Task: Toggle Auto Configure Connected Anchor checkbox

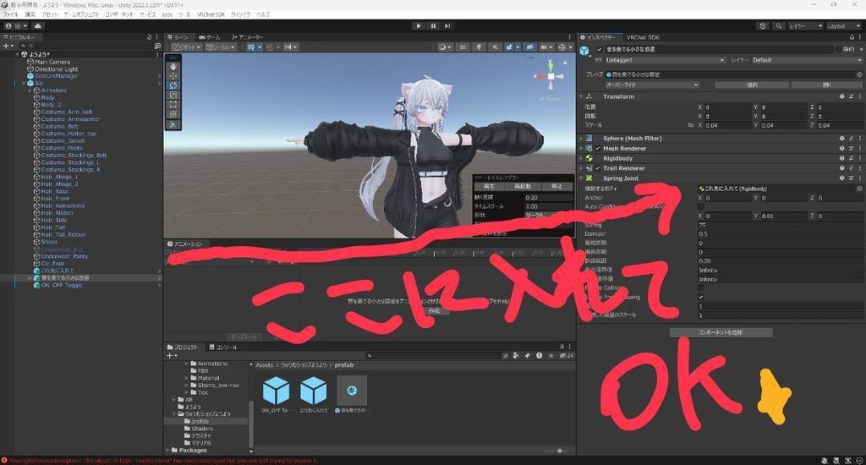Action: [x=701, y=206]
